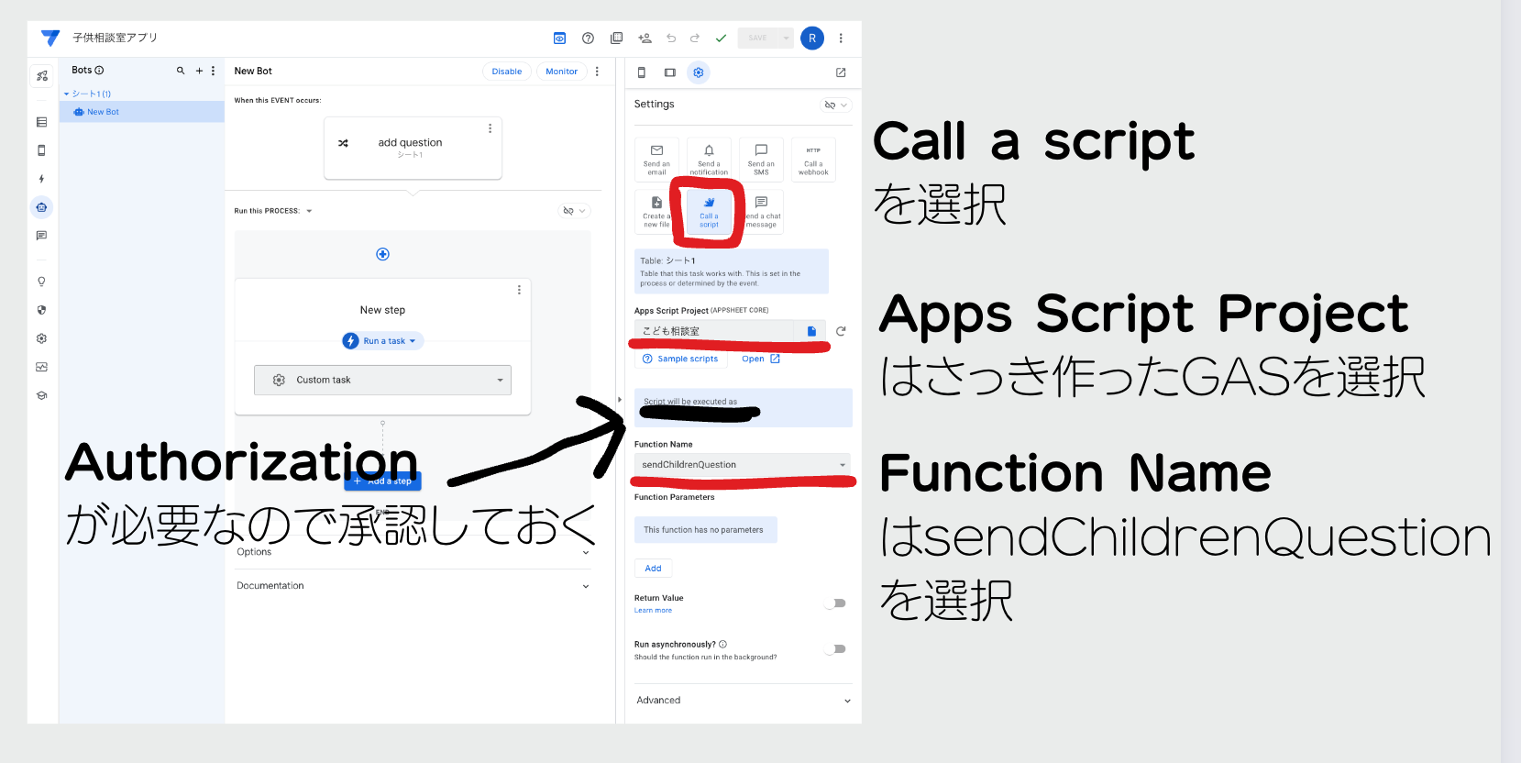The image size is (1521, 763).
Task: Open the Apps Script project link
Action: [x=761, y=359]
